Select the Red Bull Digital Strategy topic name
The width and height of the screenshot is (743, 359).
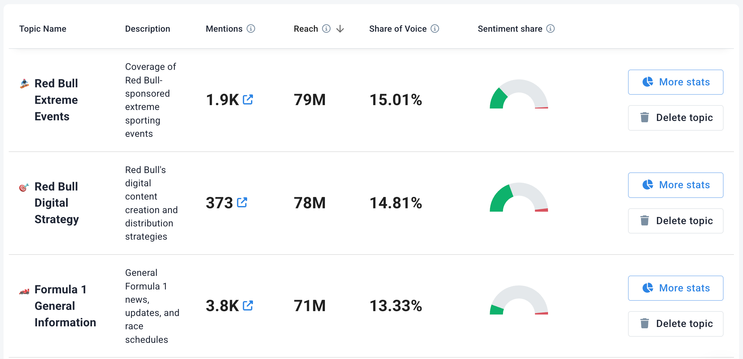click(x=57, y=203)
